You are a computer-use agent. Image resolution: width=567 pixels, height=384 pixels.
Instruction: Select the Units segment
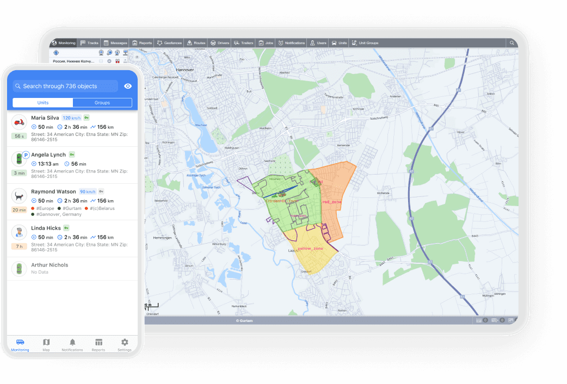(x=43, y=103)
